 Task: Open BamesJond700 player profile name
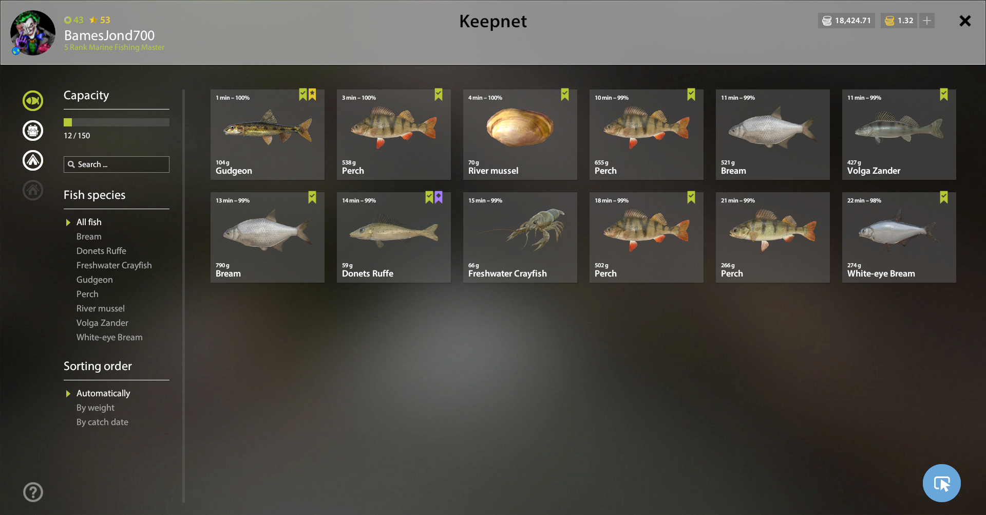pos(109,35)
